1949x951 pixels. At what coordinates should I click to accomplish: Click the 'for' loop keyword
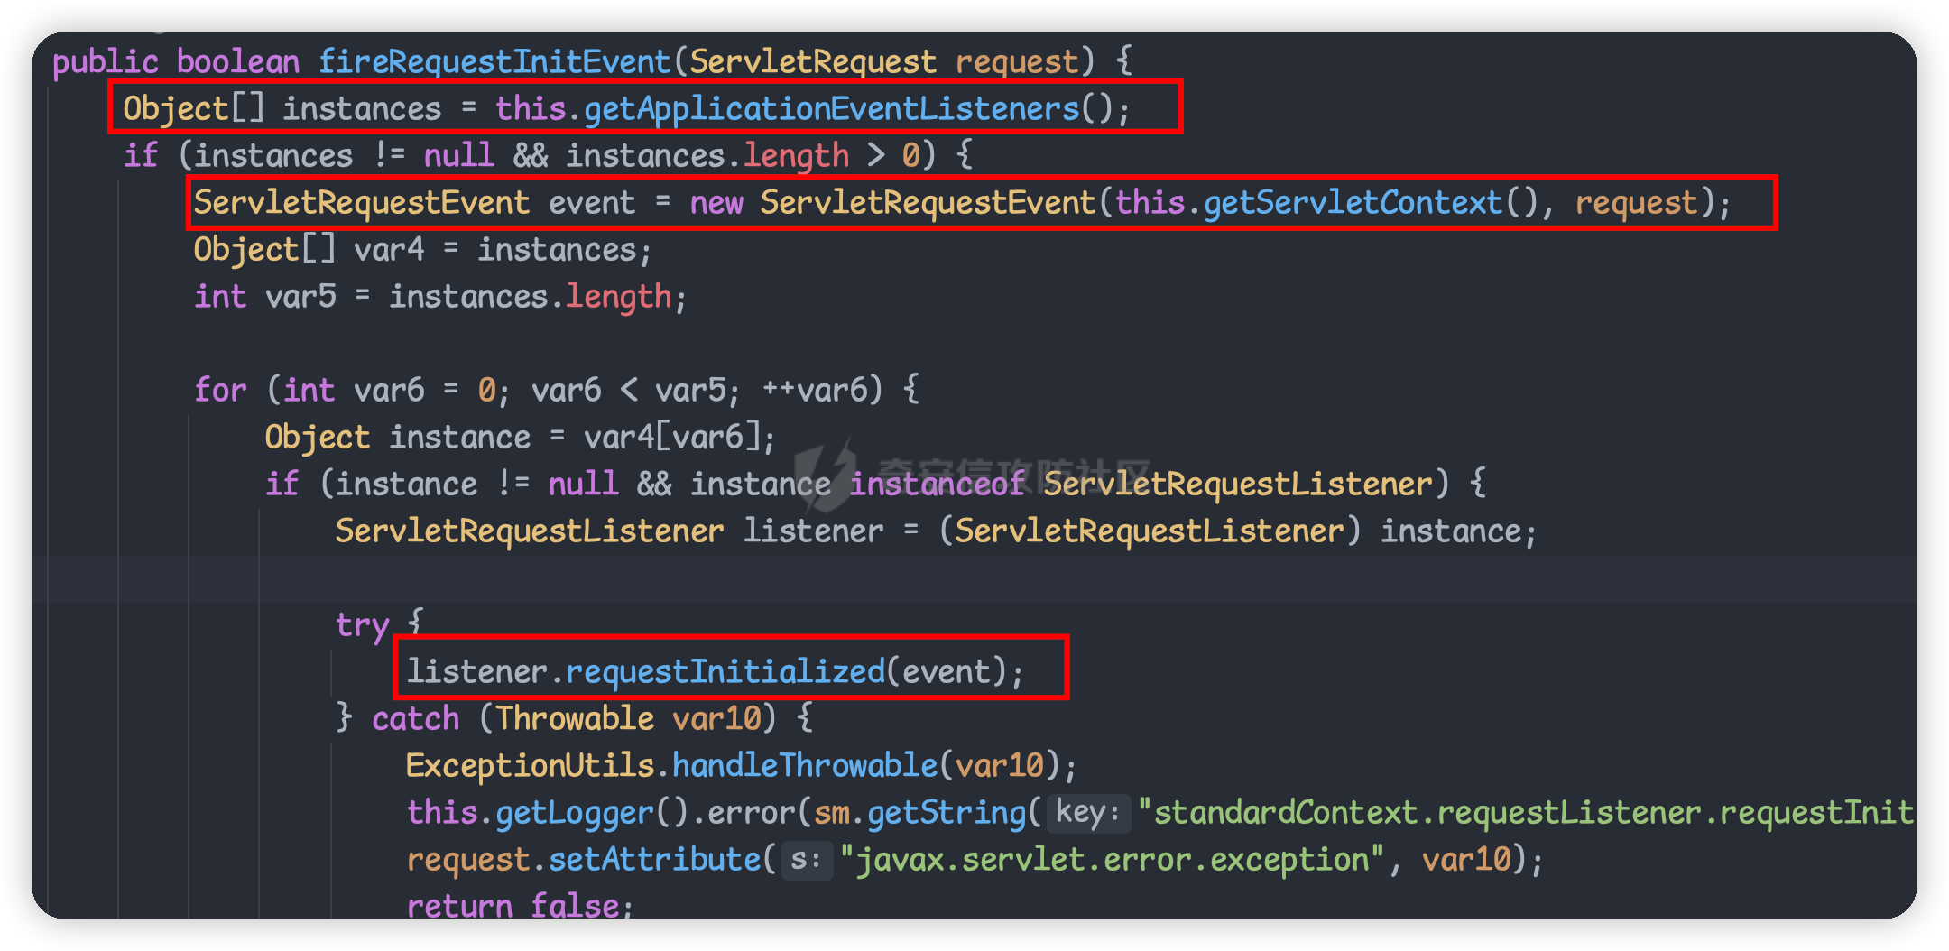pos(220,390)
